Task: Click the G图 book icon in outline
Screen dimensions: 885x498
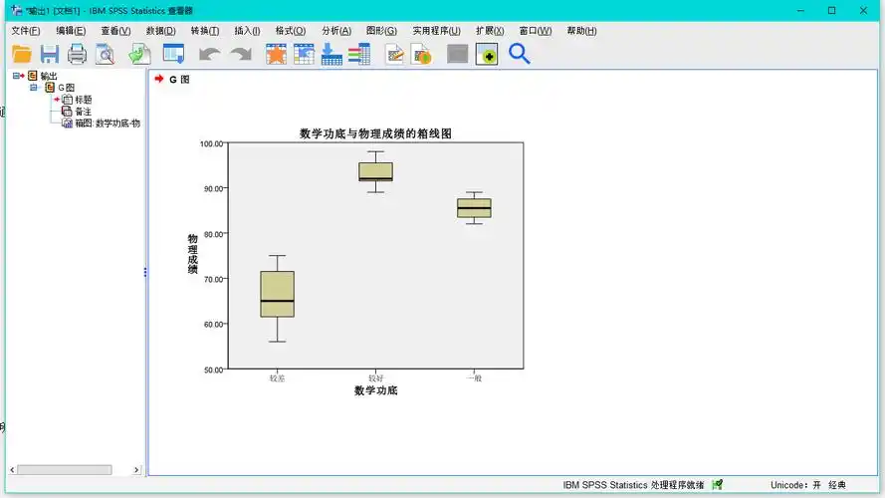Action: coord(50,88)
